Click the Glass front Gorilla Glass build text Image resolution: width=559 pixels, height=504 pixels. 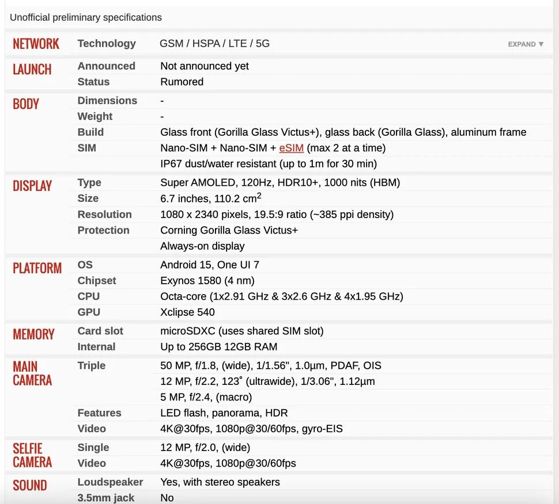(x=343, y=132)
